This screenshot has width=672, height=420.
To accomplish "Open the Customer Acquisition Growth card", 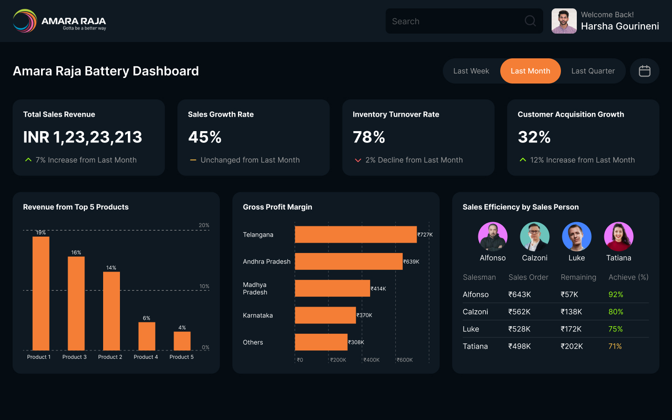I will 583,138.
